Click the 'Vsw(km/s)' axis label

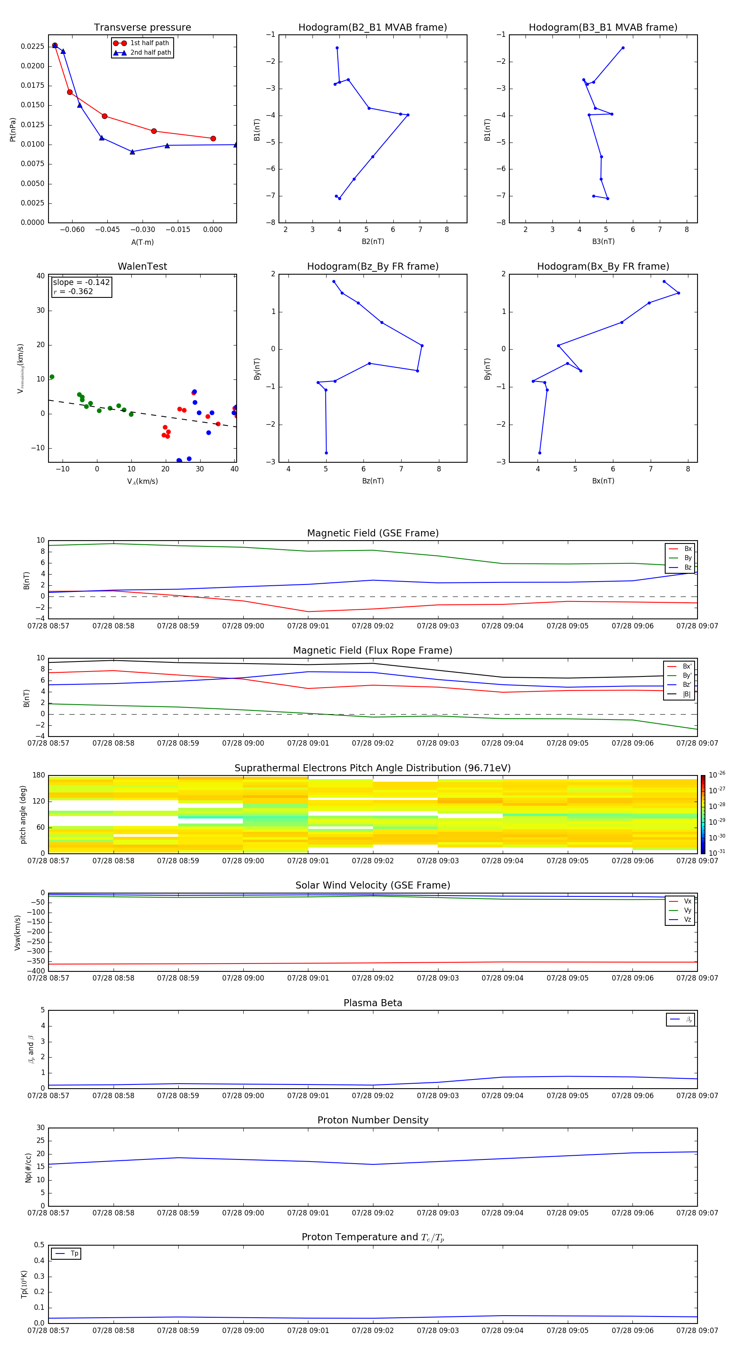pos(17,932)
